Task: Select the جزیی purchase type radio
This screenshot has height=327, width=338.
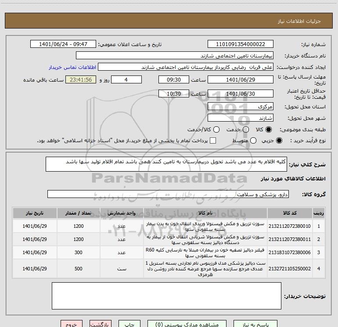Action: [x=279, y=140]
